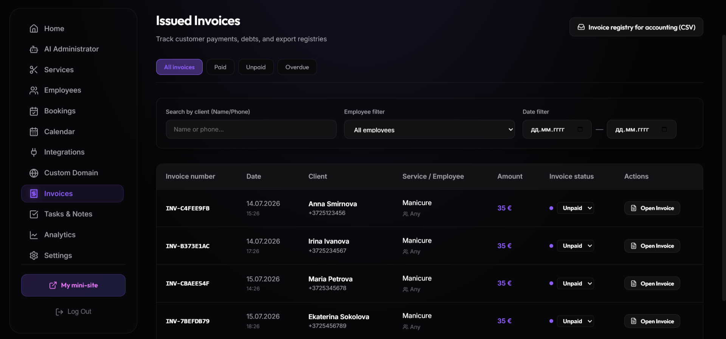The width and height of the screenshot is (726, 339).
Task: Click the Amount column header
Action: [x=510, y=176]
